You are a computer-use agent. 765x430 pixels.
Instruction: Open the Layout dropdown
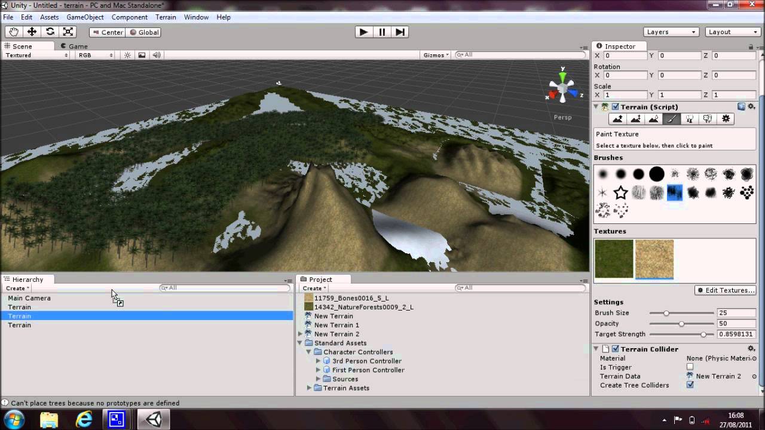click(x=733, y=32)
